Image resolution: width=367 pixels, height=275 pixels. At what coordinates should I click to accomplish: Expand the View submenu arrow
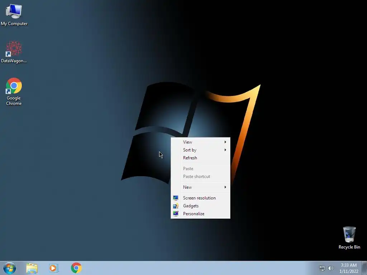(x=225, y=142)
